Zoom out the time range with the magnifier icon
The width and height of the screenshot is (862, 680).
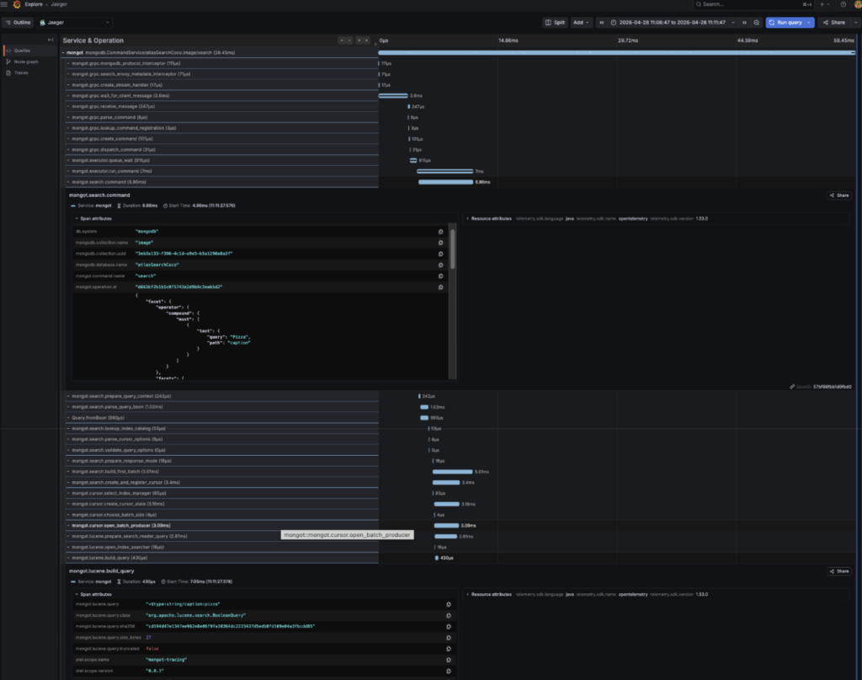(757, 23)
